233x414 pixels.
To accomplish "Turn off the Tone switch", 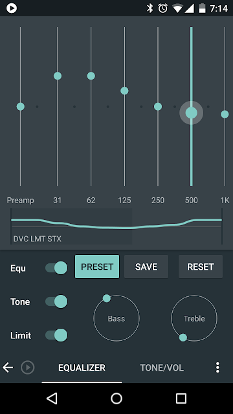I will coord(56,301).
